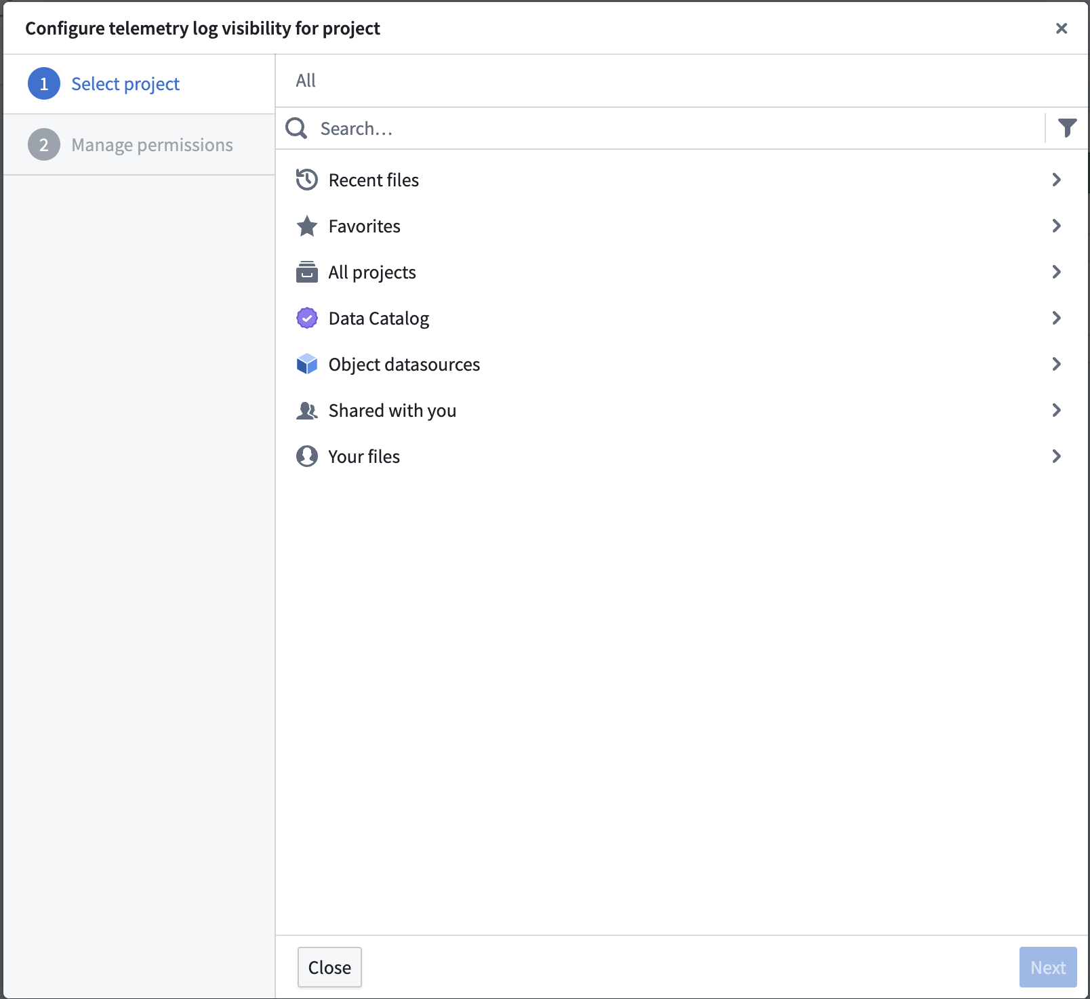Open Shared with you using chevron
Screen dimensions: 1090x999
pos(1055,410)
